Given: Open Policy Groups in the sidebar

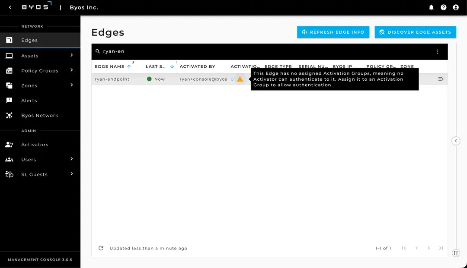Looking at the screenshot, I should point(40,70).
